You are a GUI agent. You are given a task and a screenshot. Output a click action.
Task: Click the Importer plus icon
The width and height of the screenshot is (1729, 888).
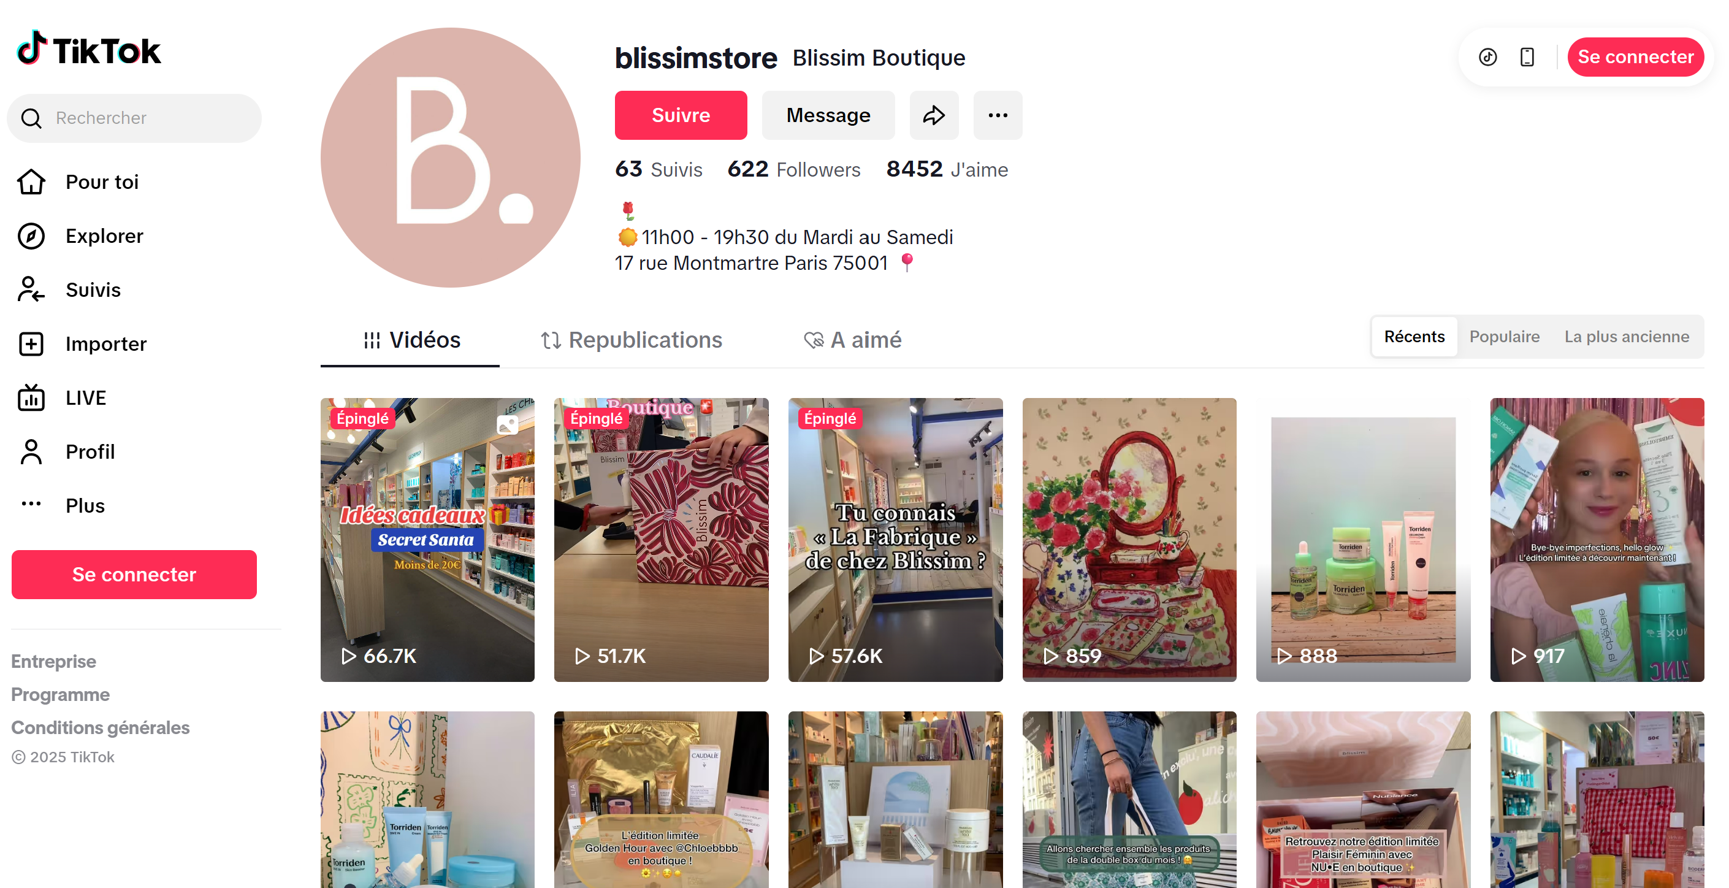(x=31, y=344)
